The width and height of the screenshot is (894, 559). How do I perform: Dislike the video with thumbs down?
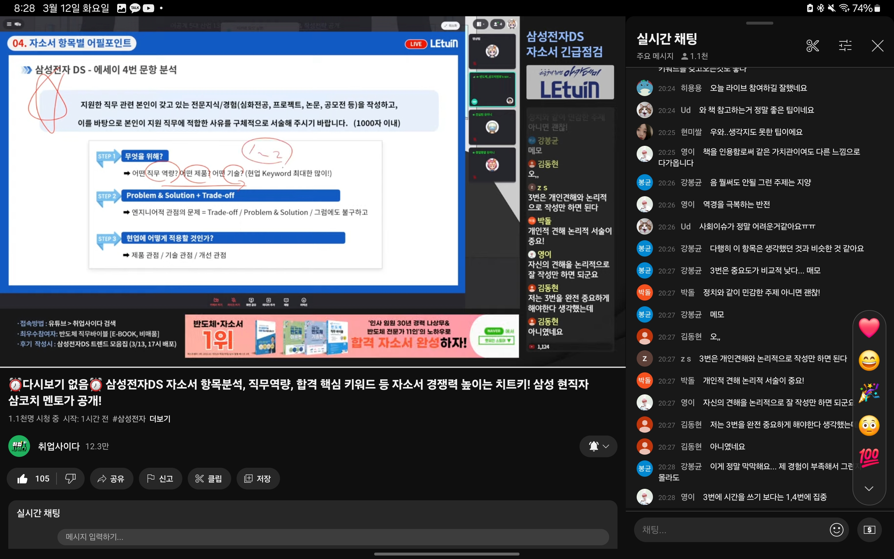click(70, 479)
